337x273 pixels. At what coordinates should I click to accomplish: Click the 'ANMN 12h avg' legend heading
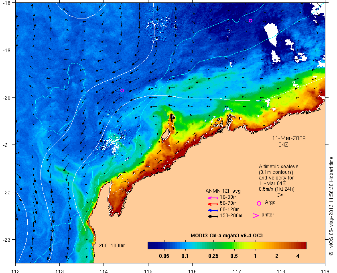(223, 191)
